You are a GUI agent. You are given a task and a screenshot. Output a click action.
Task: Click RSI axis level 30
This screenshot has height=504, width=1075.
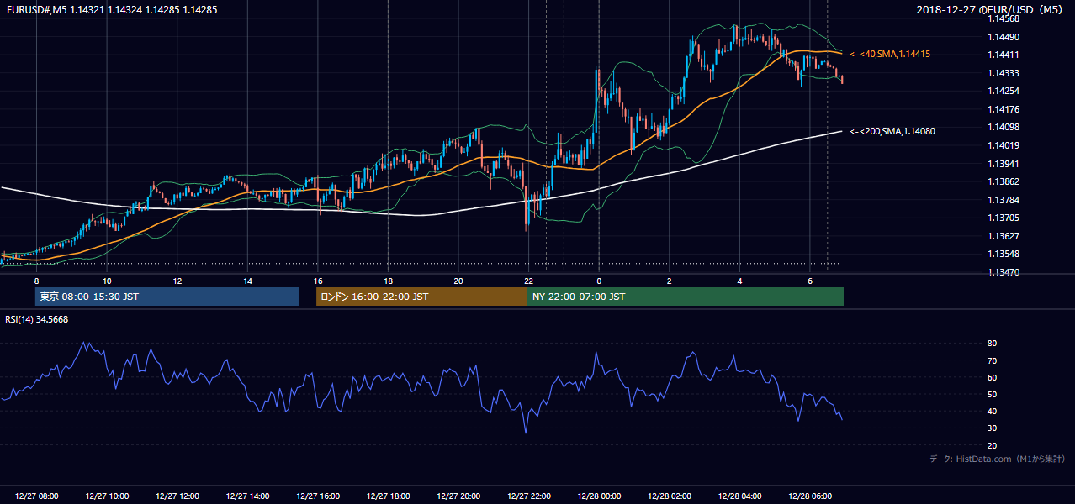click(x=993, y=428)
